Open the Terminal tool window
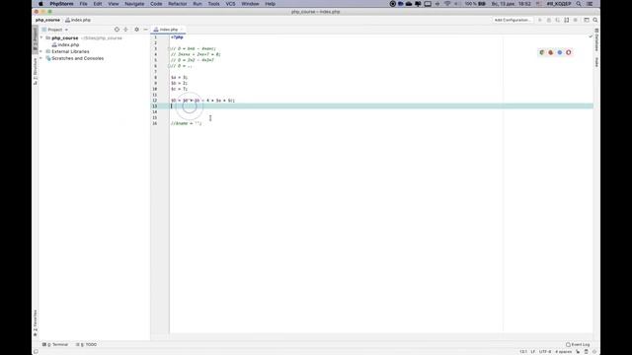This screenshot has height=355, width=632. click(x=55, y=344)
